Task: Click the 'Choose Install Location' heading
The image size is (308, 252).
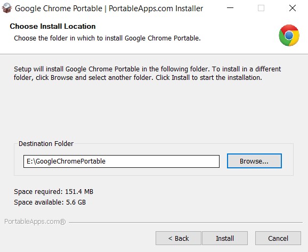Action: [53, 26]
